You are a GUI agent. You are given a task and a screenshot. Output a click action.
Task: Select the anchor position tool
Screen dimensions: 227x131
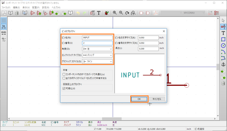223,64
